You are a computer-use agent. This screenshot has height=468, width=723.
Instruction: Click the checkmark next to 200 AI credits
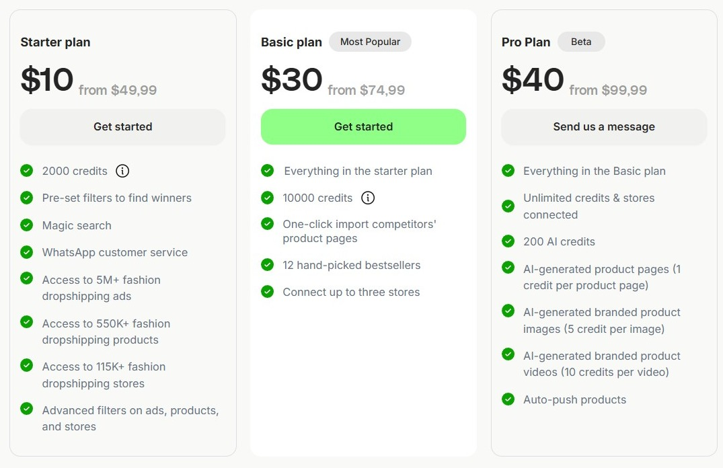pyautogui.click(x=508, y=241)
